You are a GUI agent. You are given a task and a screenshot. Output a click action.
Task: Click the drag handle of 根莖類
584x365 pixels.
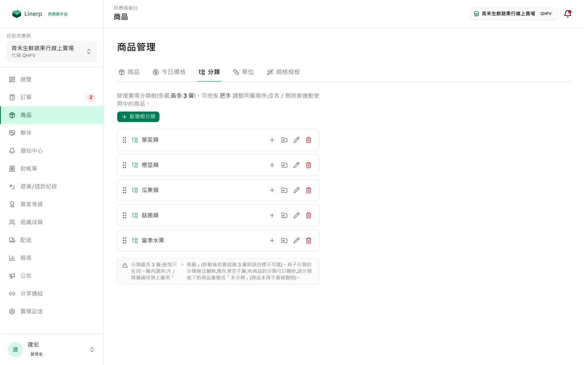click(124, 165)
